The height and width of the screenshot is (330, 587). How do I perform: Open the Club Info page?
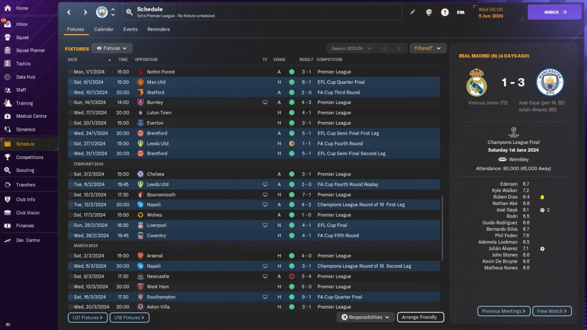coord(25,199)
